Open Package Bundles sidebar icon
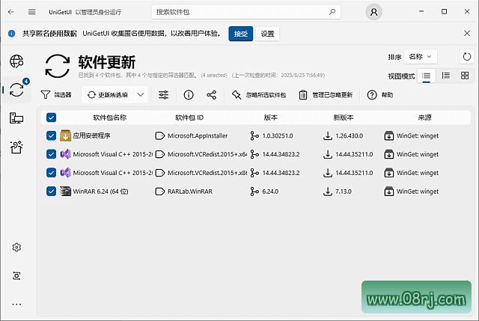This screenshot has width=479, height=321. click(x=16, y=147)
